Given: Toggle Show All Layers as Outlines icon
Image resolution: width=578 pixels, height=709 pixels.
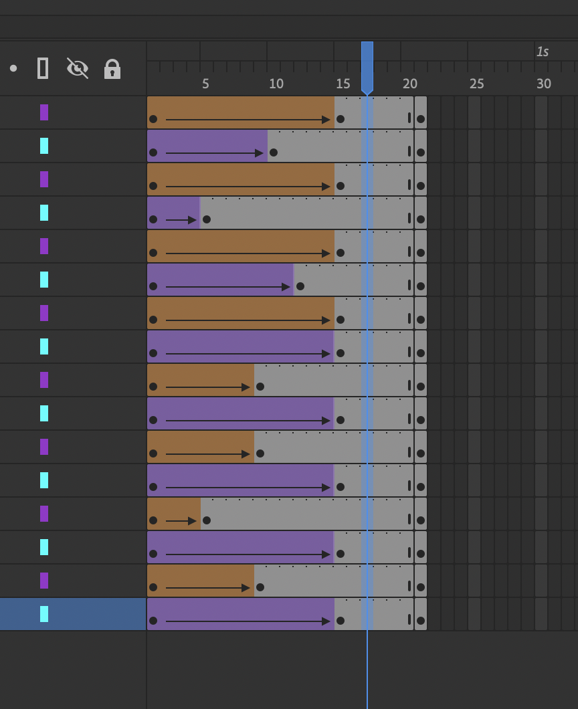Looking at the screenshot, I should 43,68.
